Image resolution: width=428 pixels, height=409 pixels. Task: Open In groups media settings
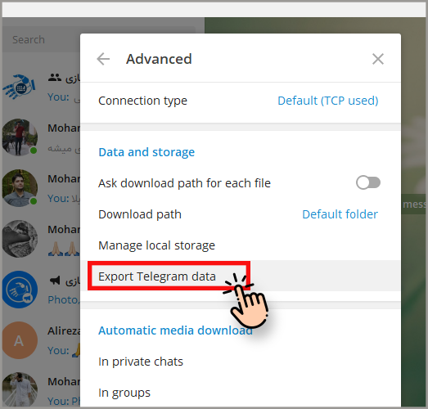241,393
